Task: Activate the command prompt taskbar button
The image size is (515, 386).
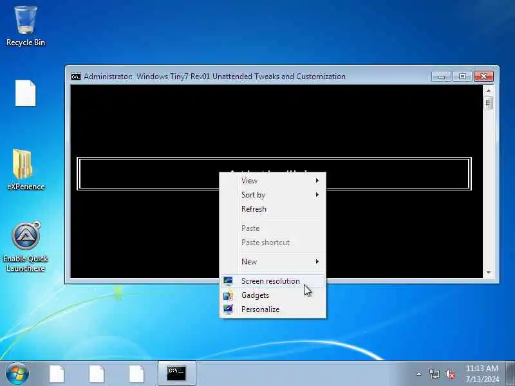Action: coord(176,374)
